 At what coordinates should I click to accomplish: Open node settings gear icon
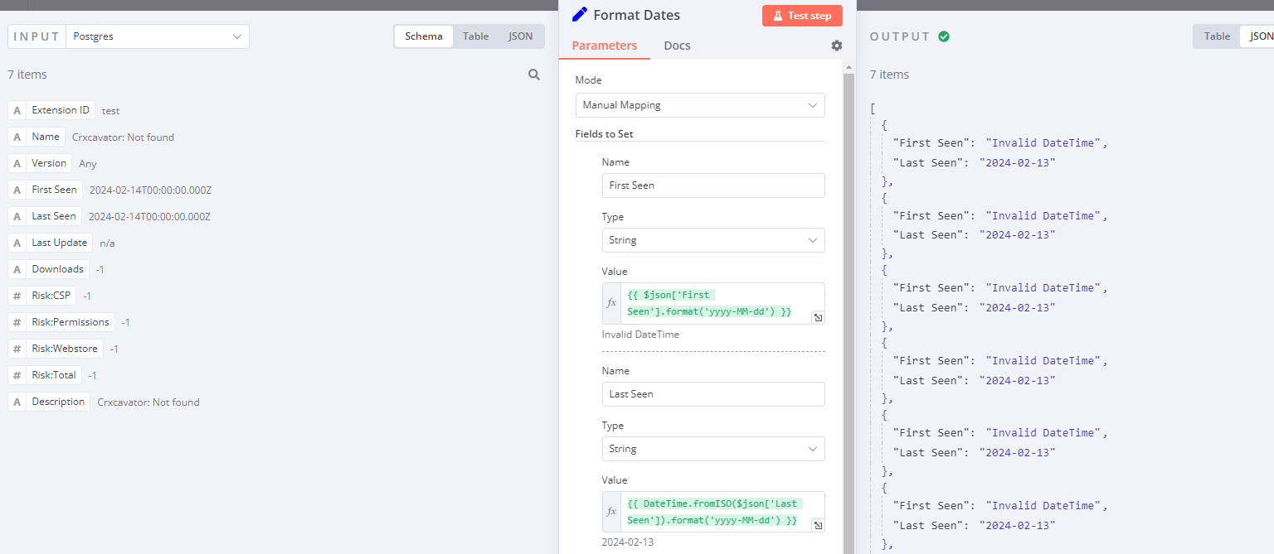(836, 46)
